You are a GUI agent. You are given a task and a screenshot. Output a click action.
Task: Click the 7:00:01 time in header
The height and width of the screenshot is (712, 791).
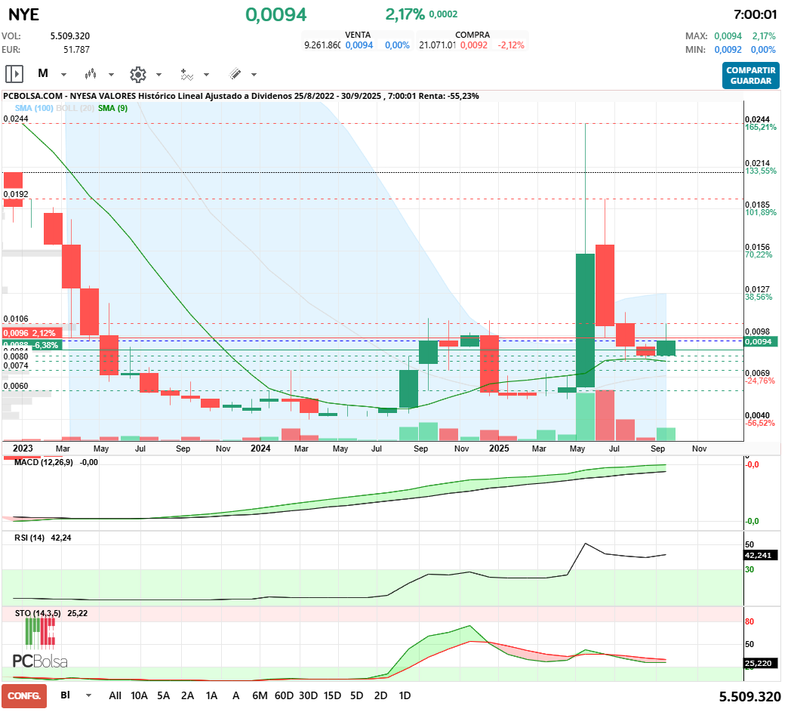[x=756, y=14]
